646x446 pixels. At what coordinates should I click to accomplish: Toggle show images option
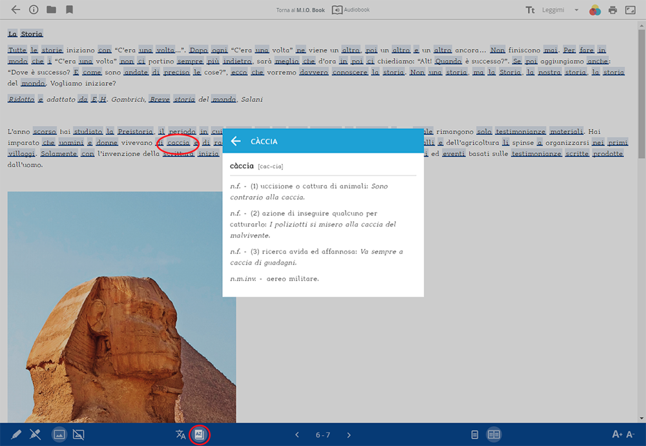pyautogui.click(x=59, y=434)
